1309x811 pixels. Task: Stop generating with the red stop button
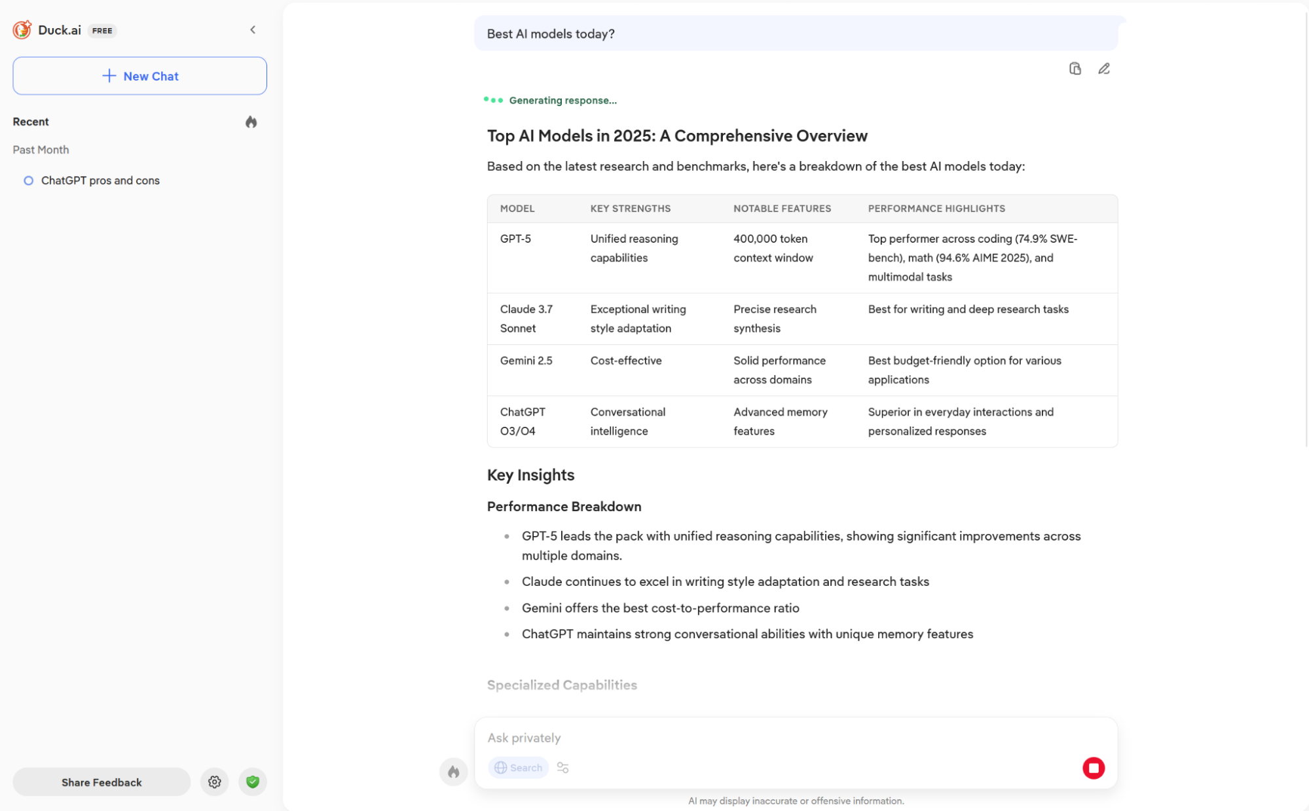(1093, 768)
